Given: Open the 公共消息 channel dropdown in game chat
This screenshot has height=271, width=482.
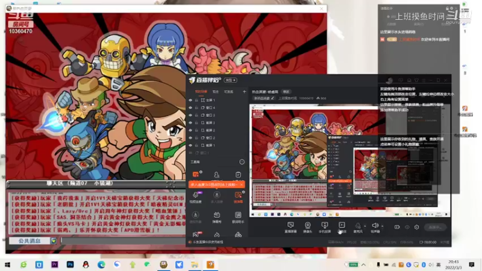Looking at the screenshot, I should (54, 240).
